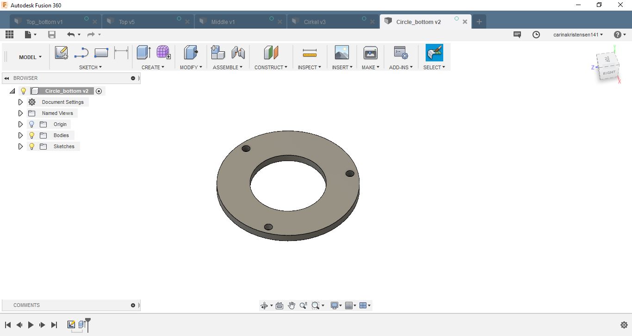632x336 pixels.
Task: Click the Joint assemble icon
Action: (x=238, y=53)
